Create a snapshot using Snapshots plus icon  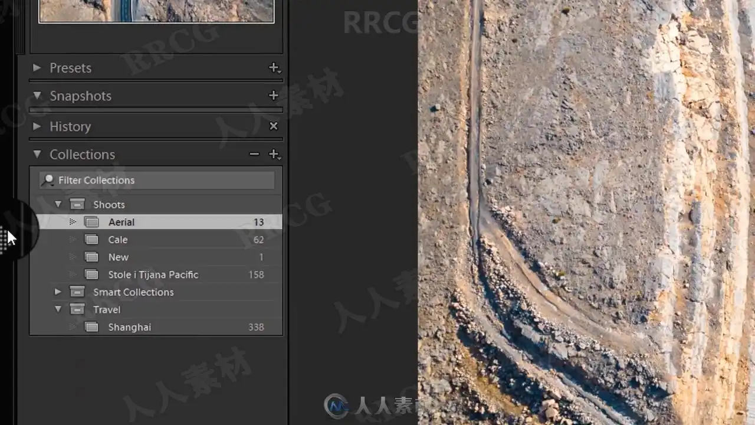click(273, 96)
